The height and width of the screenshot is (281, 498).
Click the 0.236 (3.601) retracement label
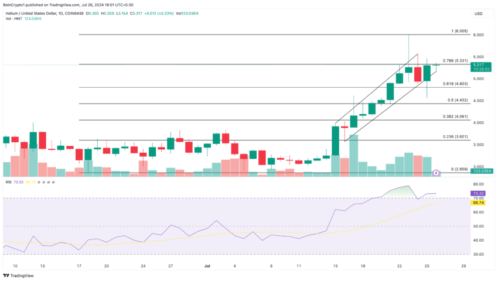[455, 136]
